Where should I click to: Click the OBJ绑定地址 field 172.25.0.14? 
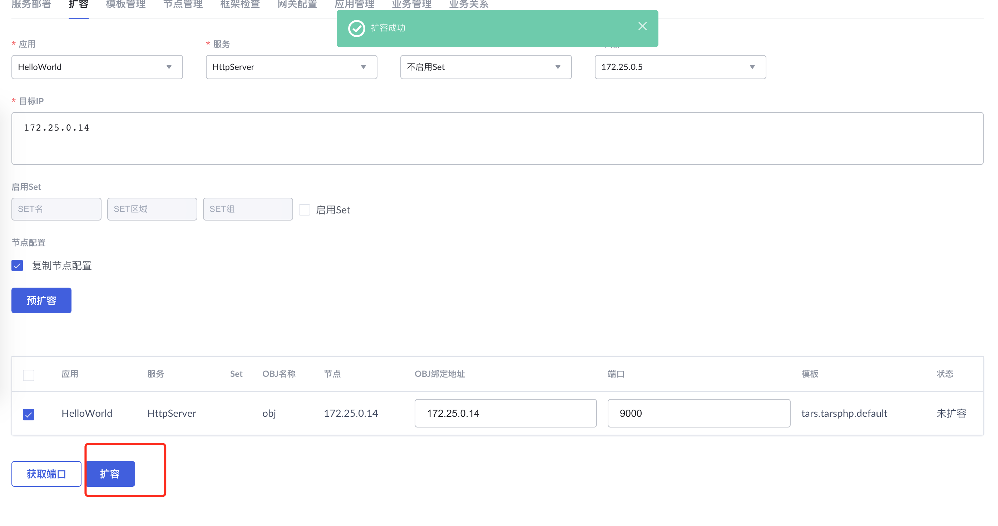click(505, 414)
